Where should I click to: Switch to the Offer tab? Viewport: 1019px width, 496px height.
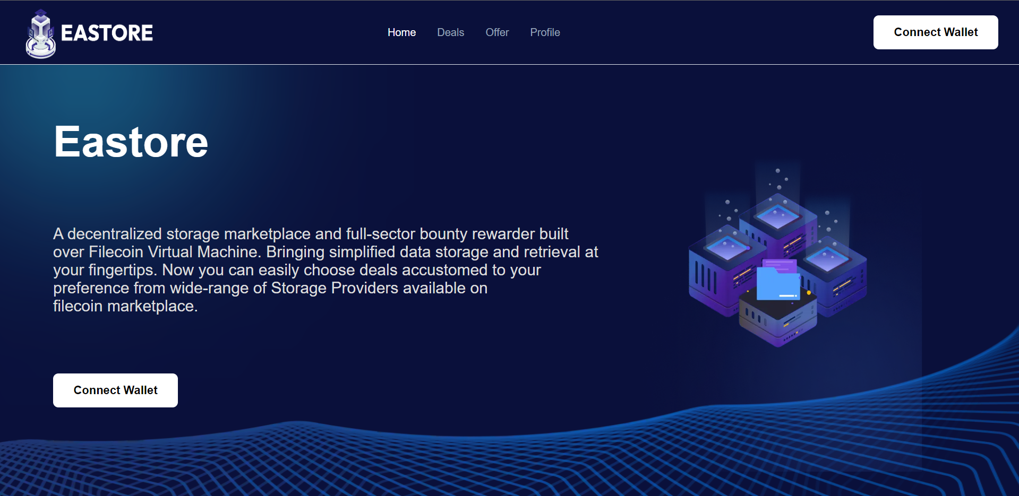[497, 32]
